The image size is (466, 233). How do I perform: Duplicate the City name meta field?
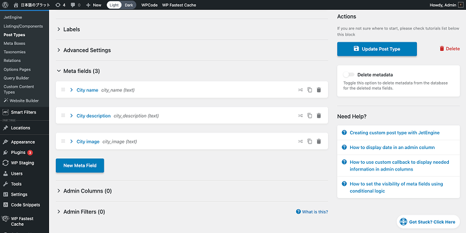tap(310, 90)
